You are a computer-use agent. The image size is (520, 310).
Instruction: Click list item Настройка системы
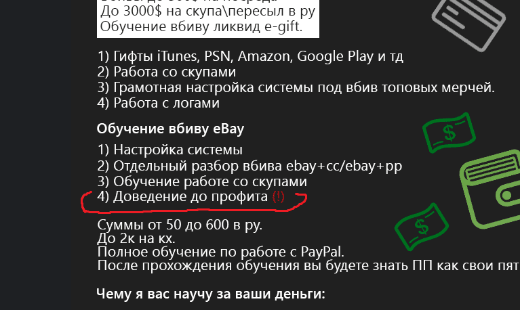pyautogui.click(x=169, y=150)
